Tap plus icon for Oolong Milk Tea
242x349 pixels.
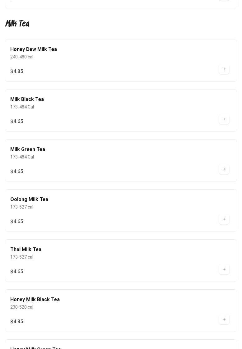pyautogui.click(x=224, y=219)
